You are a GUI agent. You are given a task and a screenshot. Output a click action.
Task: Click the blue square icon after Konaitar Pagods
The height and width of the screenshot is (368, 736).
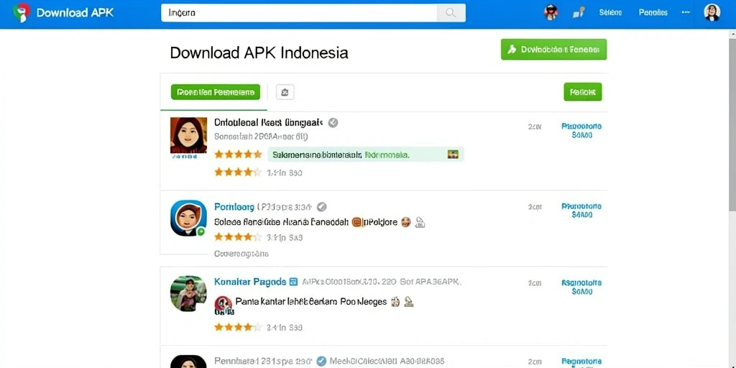tap(293, 282)
